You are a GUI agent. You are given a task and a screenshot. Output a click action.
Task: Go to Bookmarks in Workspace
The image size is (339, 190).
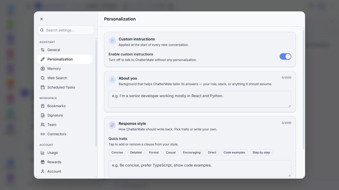[x=64, y=106]
